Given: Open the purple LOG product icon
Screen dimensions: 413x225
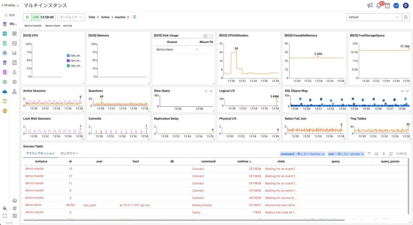Looking at the screenshot, I should (x=5, y=72).
